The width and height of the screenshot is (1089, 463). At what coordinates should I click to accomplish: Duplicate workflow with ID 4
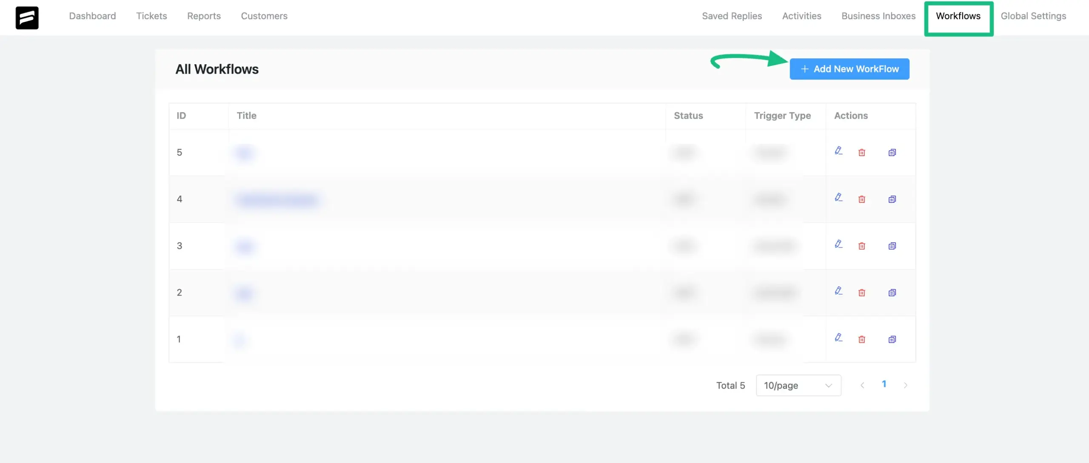coord(892,199)
